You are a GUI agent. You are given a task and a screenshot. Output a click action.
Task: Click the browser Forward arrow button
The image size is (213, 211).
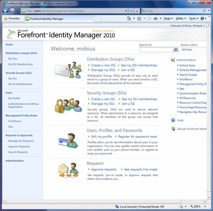point(12,11)
